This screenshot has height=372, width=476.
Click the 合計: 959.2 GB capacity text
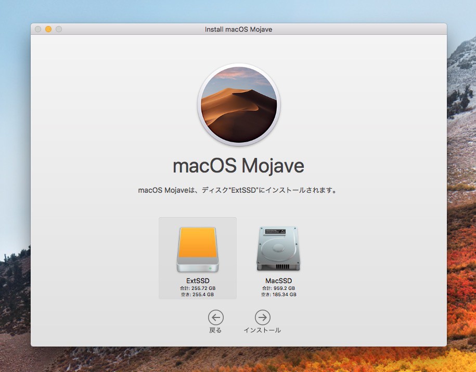pos(278,288)
